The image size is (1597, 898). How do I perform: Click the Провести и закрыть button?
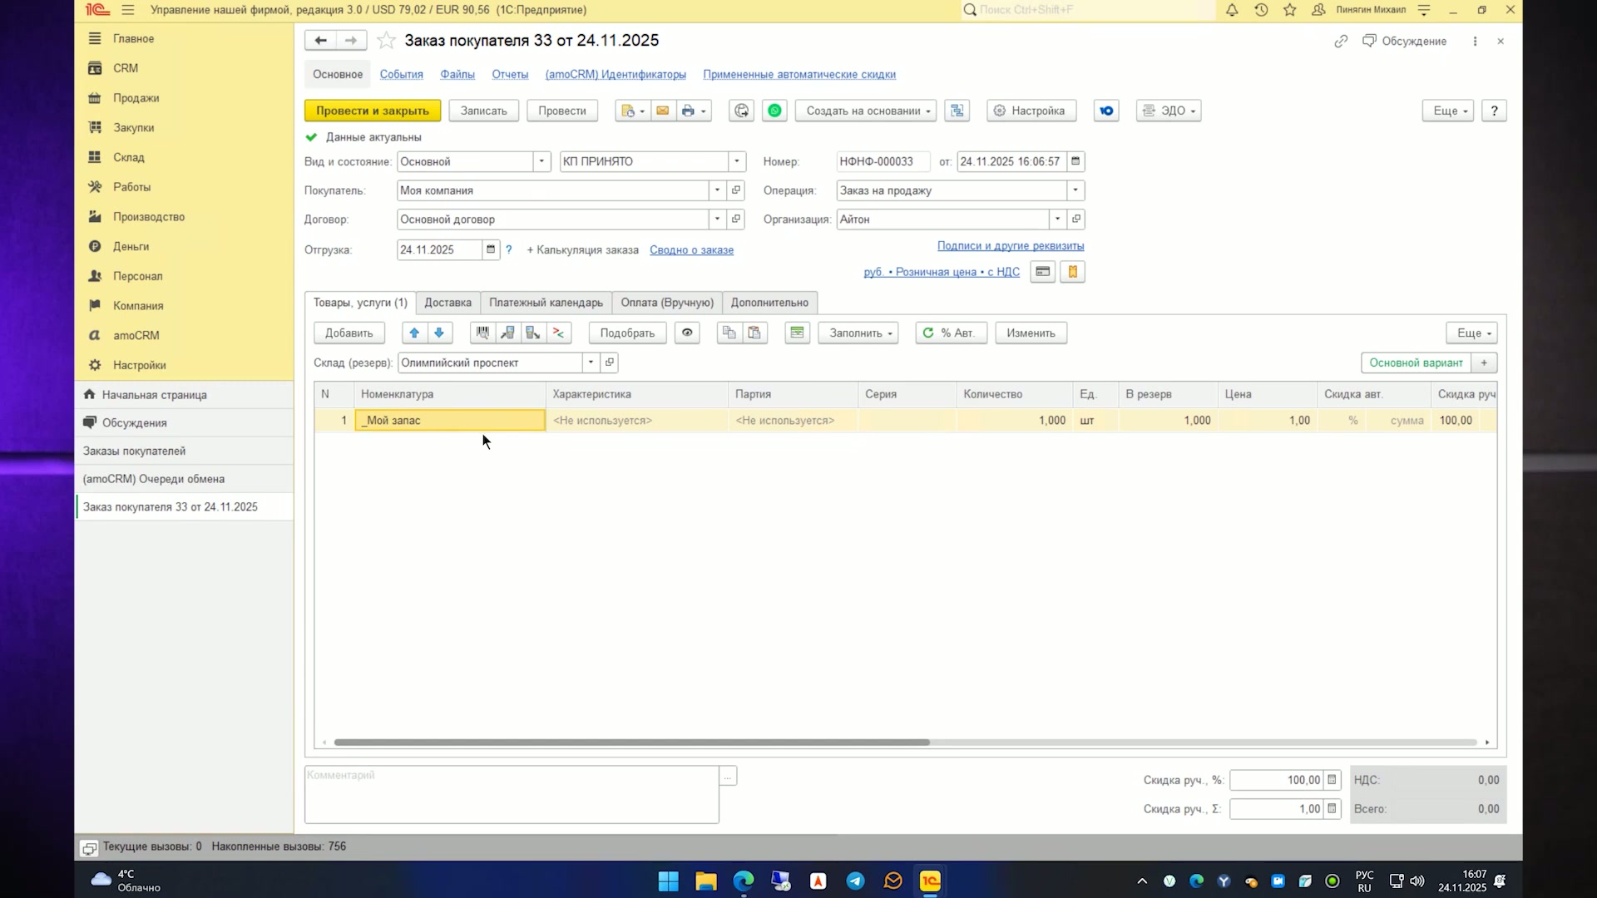coord(373,111)
